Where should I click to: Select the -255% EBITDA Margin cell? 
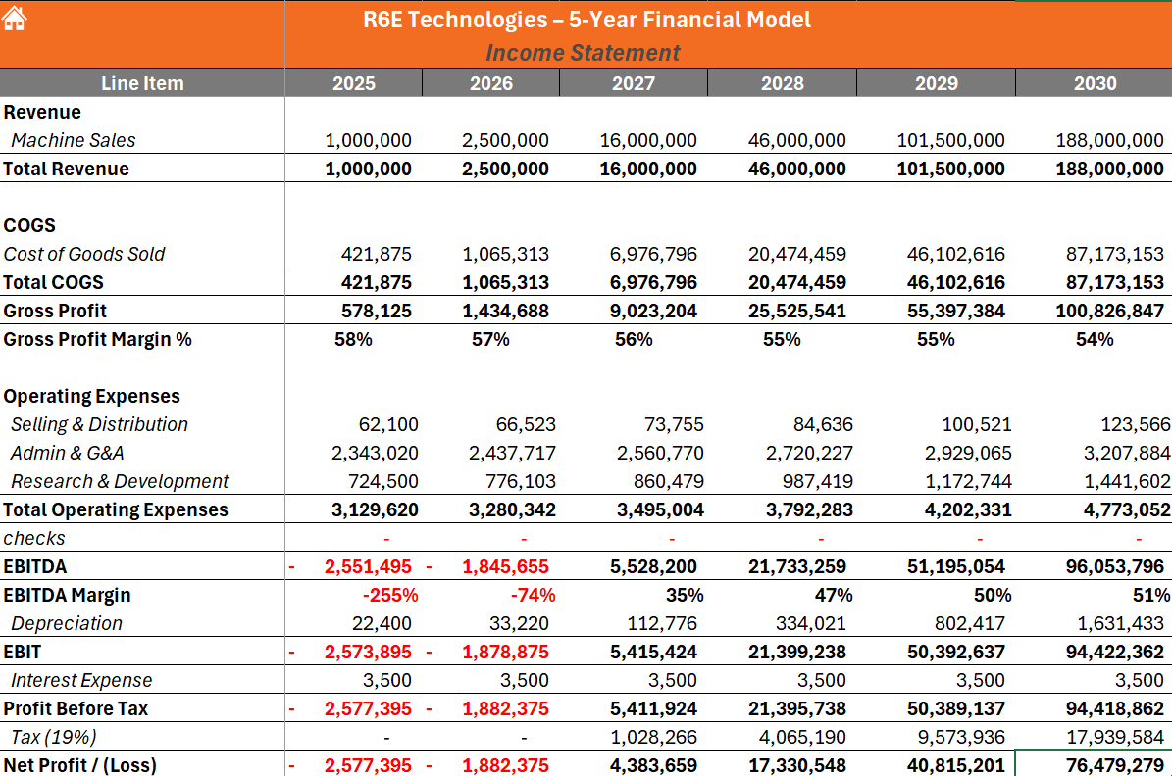(389, 595)
